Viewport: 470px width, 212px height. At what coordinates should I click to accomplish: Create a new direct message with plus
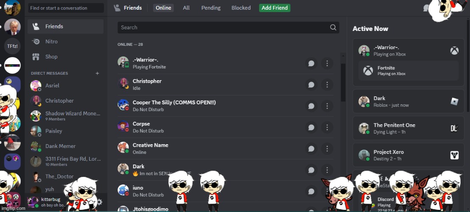pyautogui.click(x=97, y=73)
